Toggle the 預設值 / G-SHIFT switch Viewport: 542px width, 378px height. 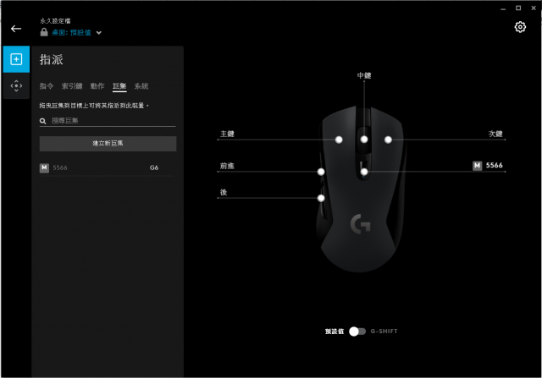[357, 331]
